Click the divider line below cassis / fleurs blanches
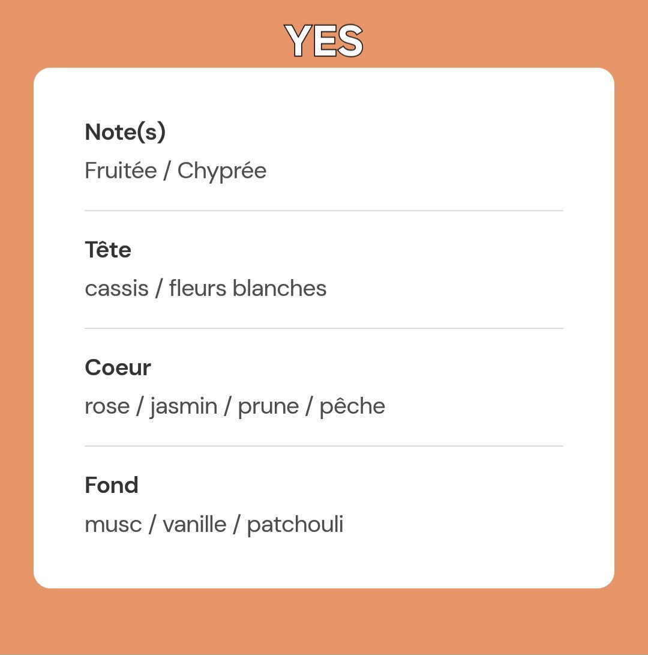This screenshot has height=655, width=648. [324, 328]
